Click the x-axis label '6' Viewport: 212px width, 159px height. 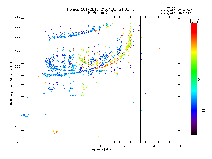[124, 146]
